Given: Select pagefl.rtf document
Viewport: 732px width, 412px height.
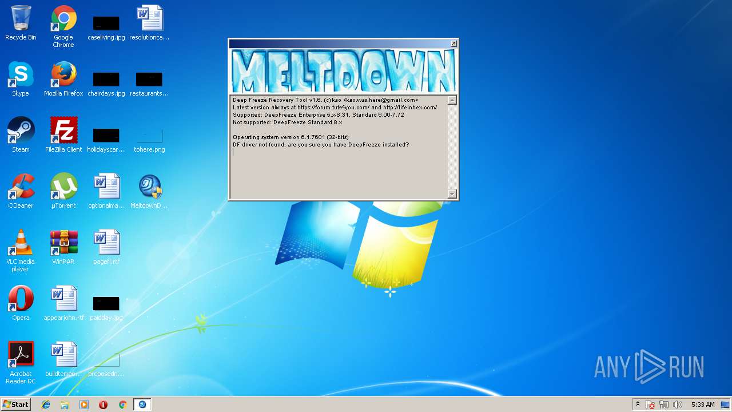Looking at the screenshot, I should click(x=106, y=247).
